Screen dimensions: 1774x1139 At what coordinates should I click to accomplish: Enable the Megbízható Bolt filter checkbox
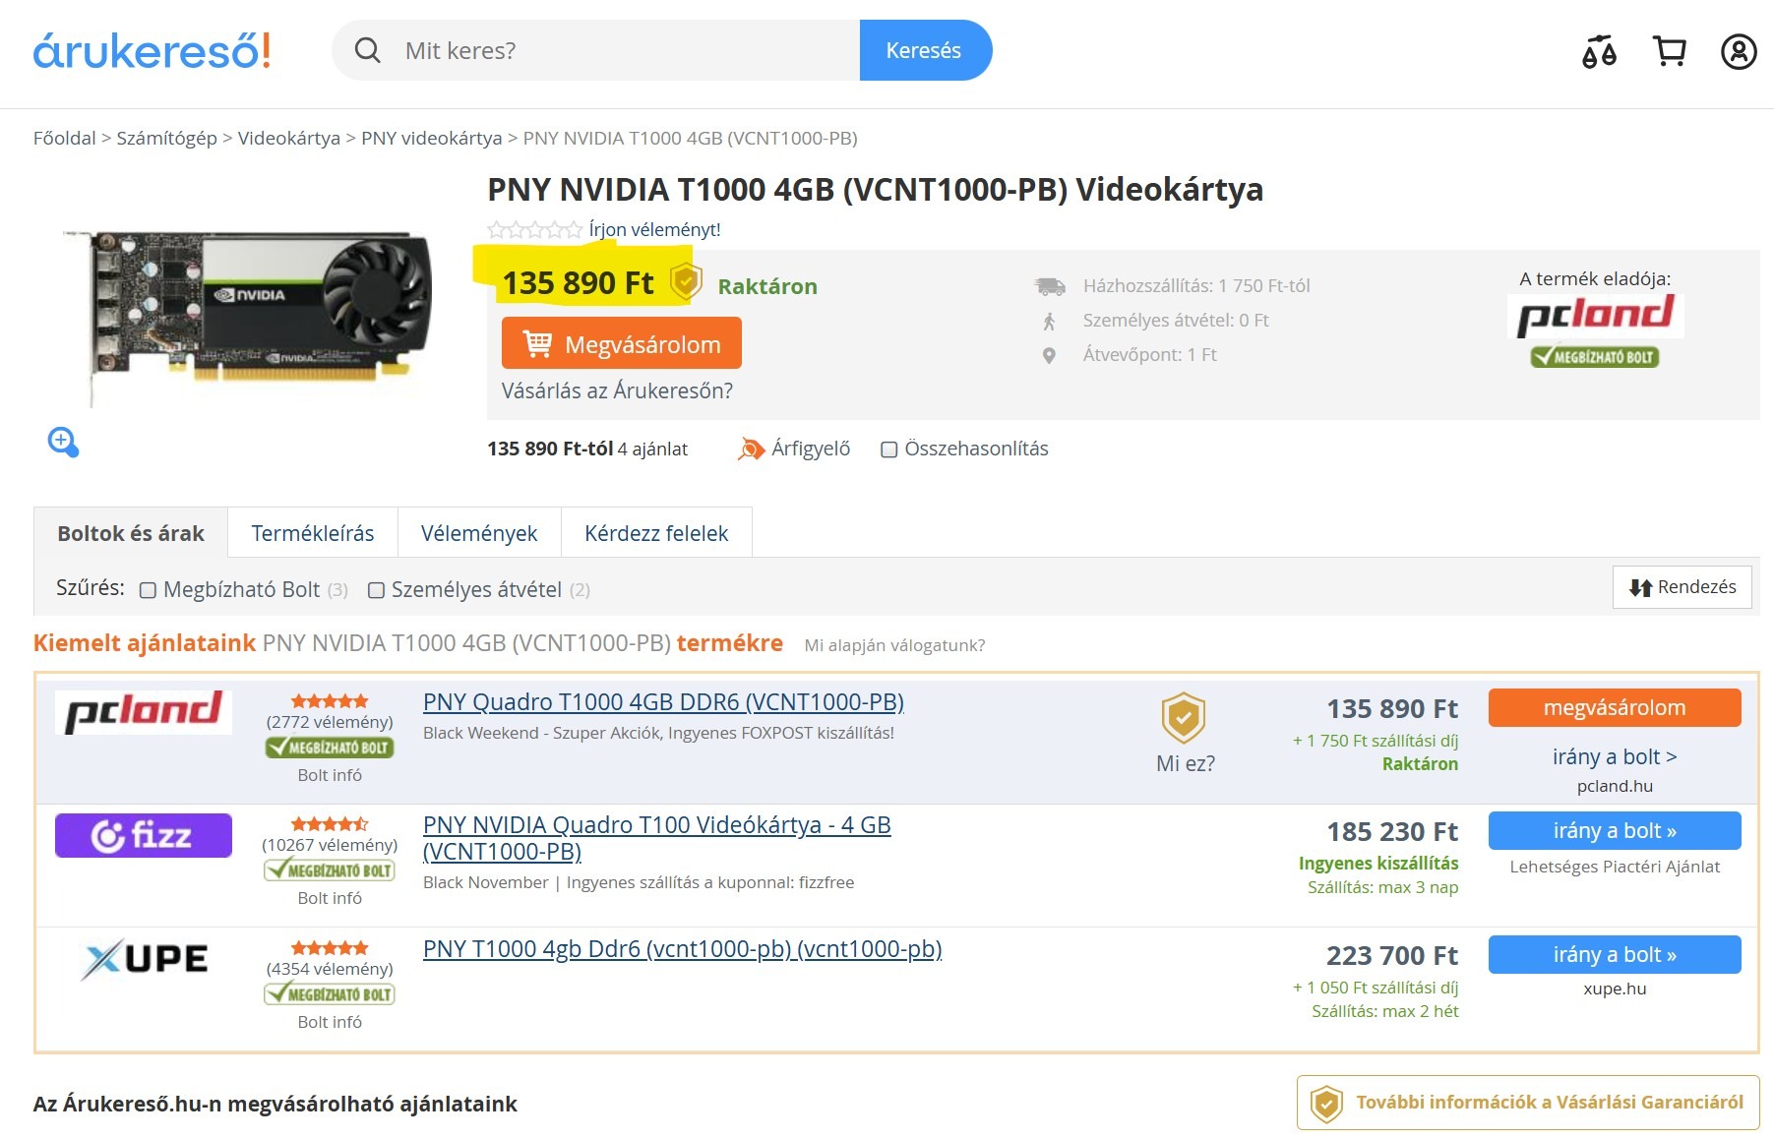tap(148, 590)
